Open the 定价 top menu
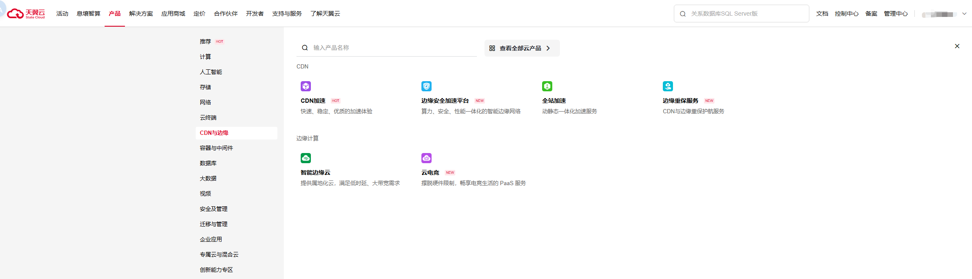This screenshot has width=972, height=279. (199, 14)
